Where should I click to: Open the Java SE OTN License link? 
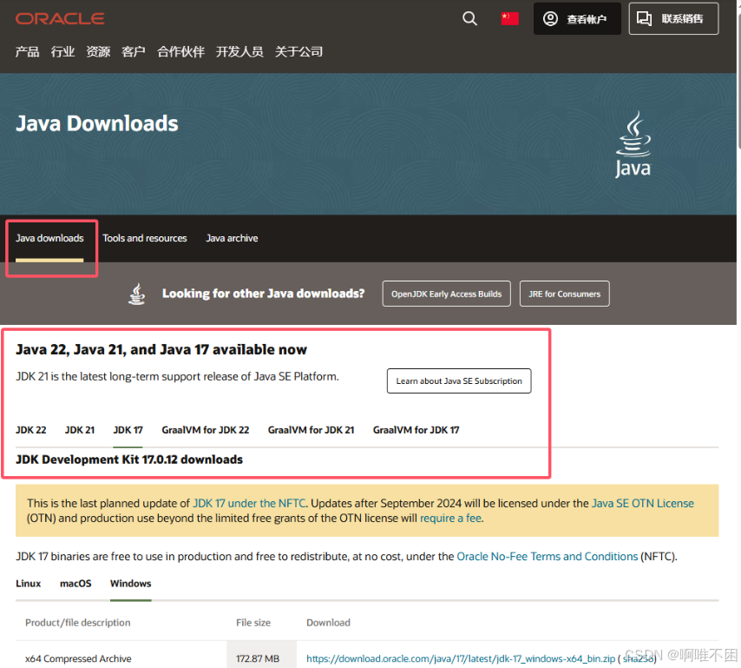(x=643, y=503)
